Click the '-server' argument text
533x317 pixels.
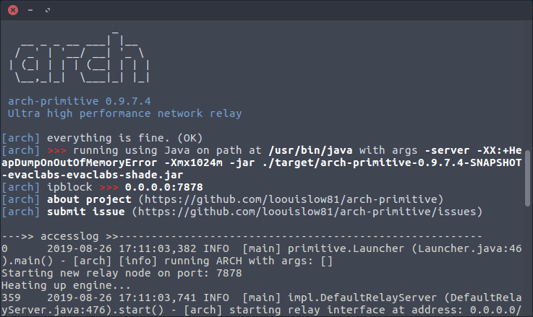(x=447, y=150)
